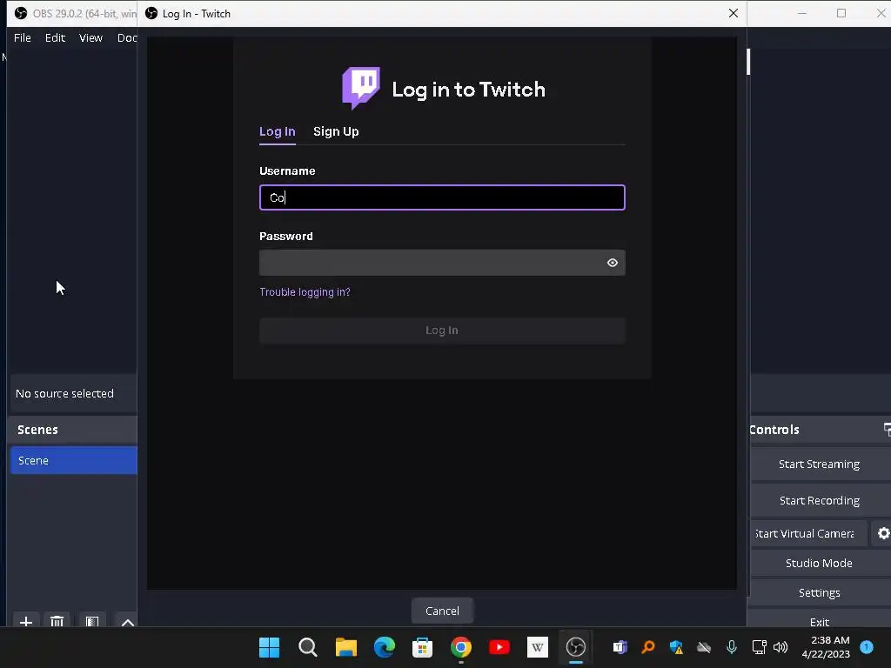Launch Microsoft Edge from taskbar
891x668 pixels.
point(384,647)
